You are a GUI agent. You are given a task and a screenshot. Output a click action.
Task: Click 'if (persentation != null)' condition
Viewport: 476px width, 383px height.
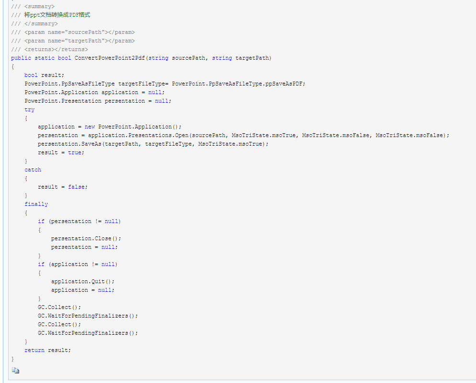79,221
